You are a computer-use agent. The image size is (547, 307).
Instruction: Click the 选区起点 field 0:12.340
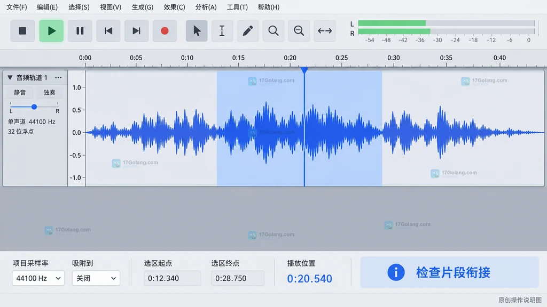[173, 278]
